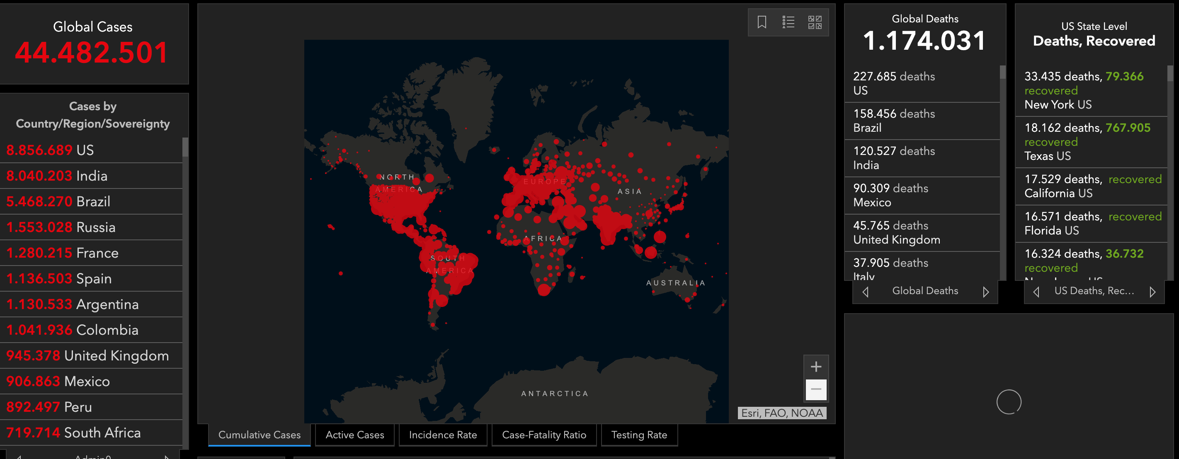The image size is (1179, 459).
Task: Select the Testing Rate tab
Action: pos(639,435)
